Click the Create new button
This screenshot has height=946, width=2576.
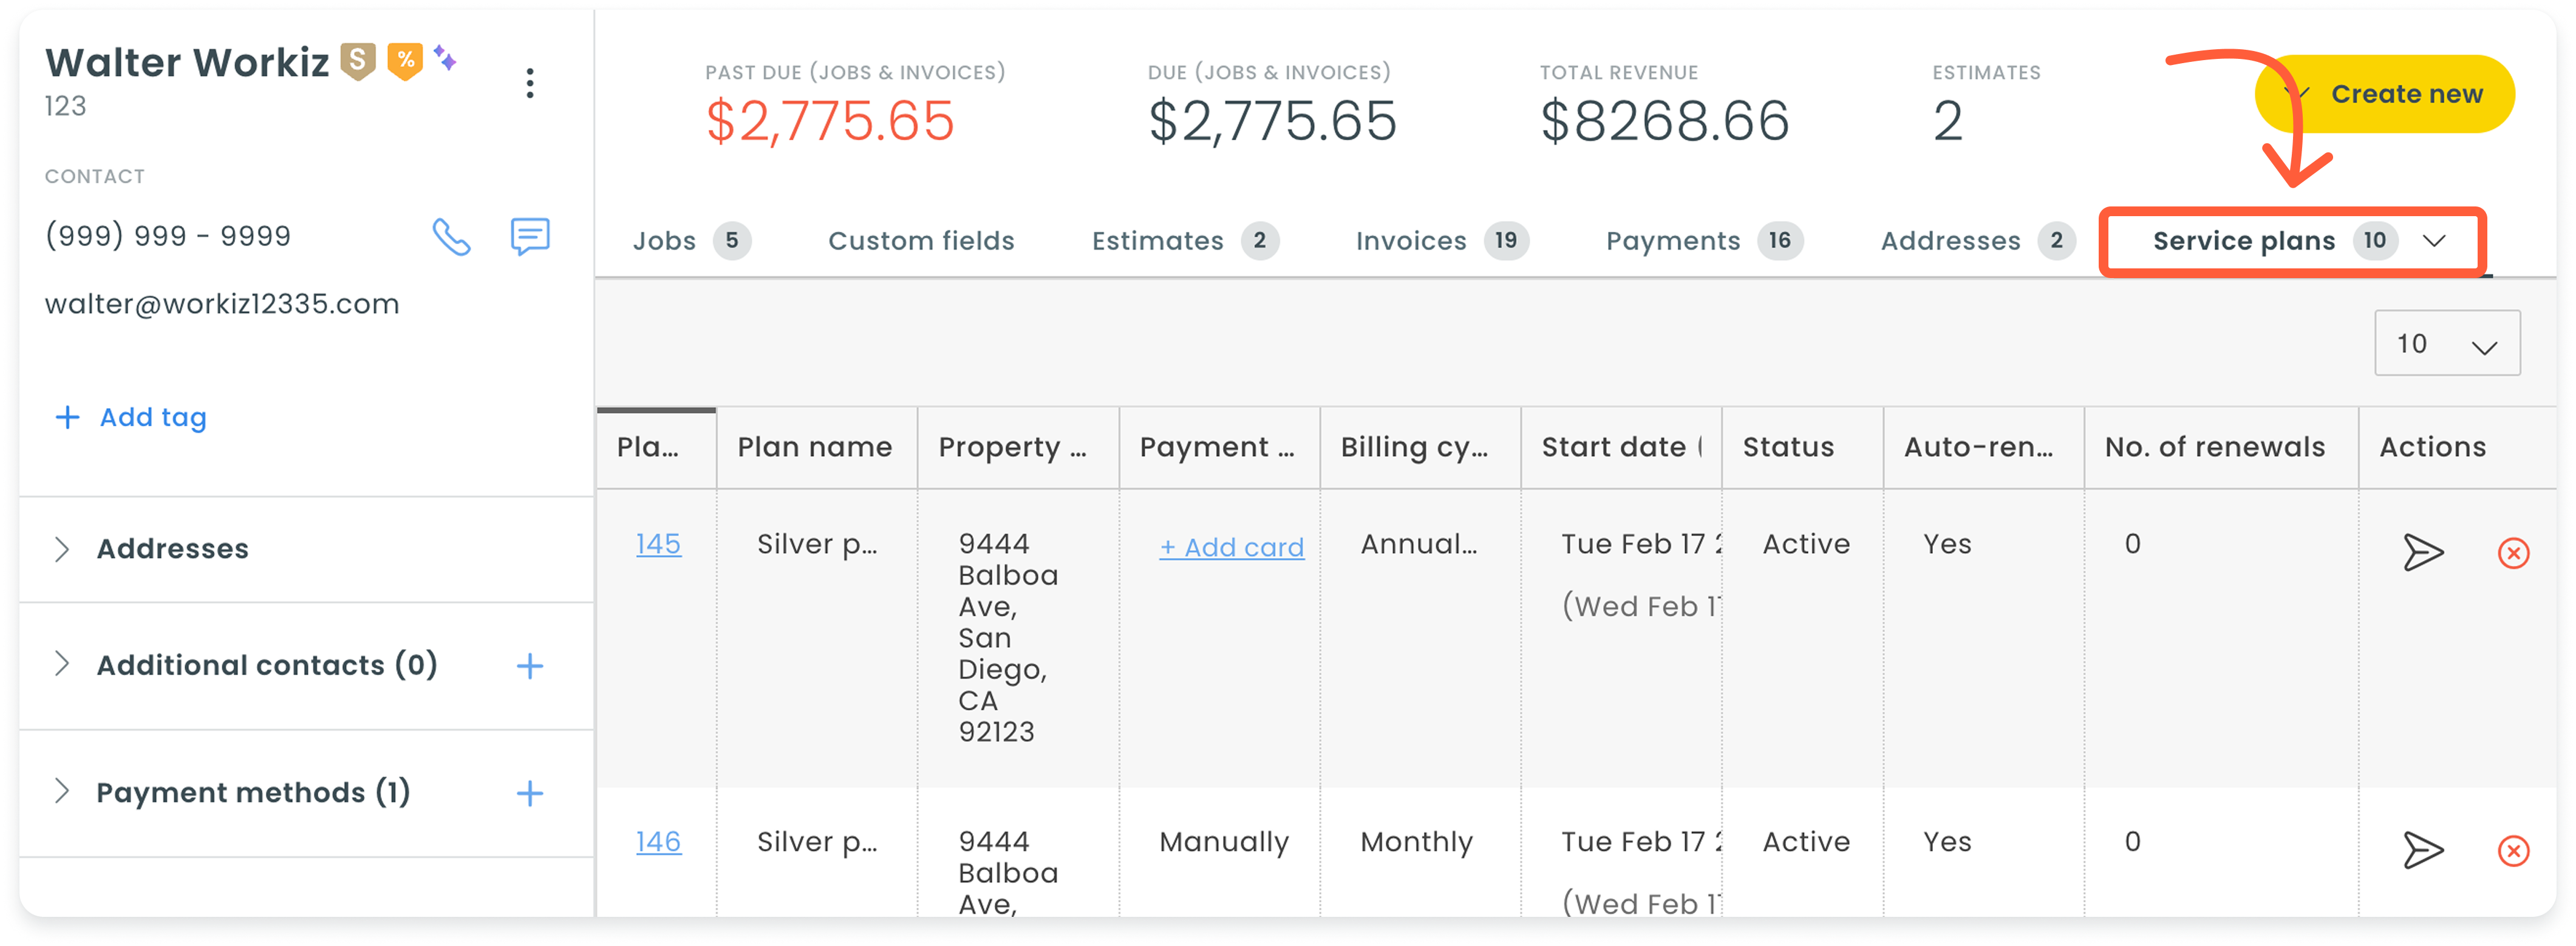click(2384, 94)
